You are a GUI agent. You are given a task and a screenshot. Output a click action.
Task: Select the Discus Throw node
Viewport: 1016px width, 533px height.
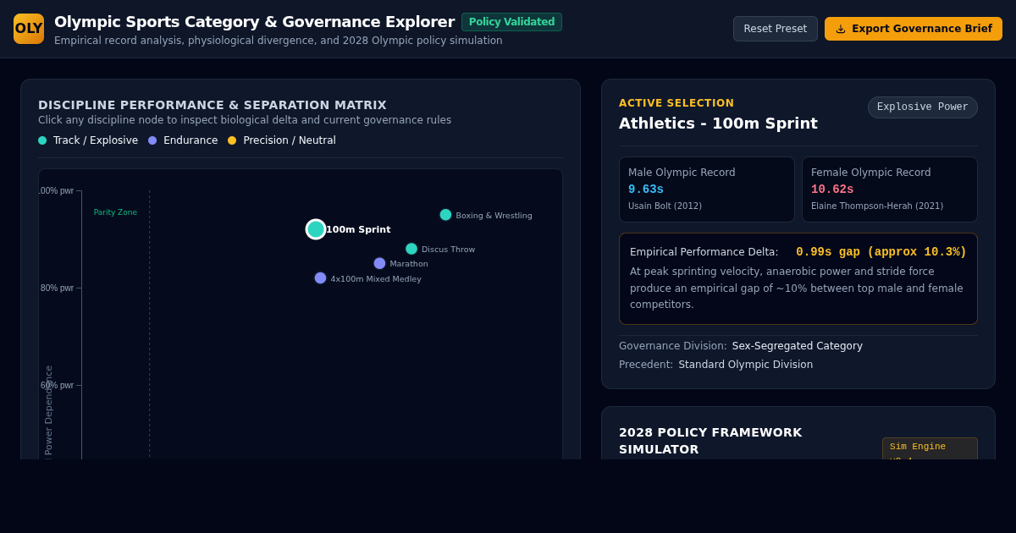pos(411,249)
